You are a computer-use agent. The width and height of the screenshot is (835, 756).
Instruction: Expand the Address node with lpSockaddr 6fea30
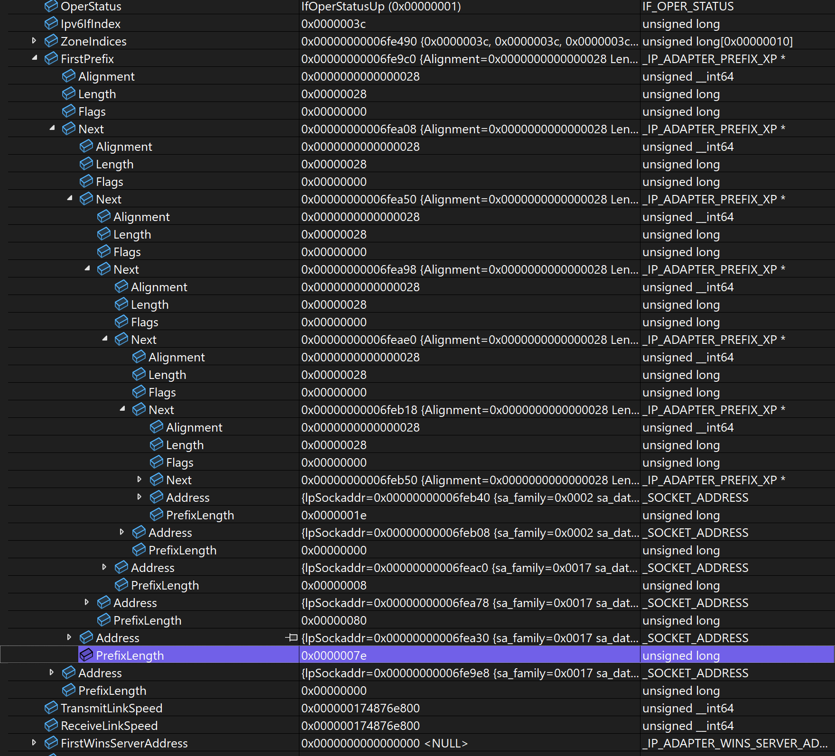(69, 637)
